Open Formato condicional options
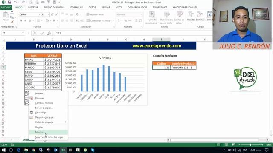The width and height of the screenshot is (273, 153). (x=152, y=18)
